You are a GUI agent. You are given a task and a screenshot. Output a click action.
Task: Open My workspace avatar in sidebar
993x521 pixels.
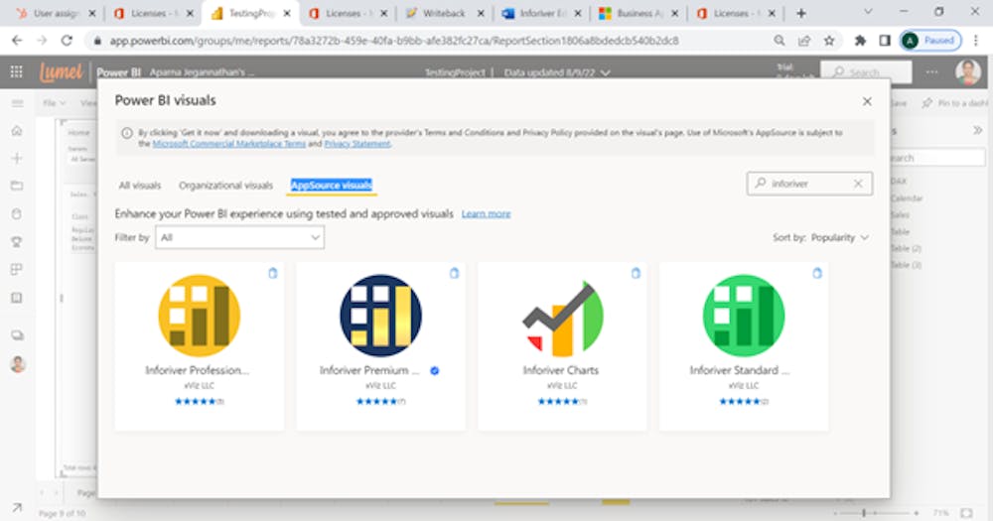pos(18,364)
